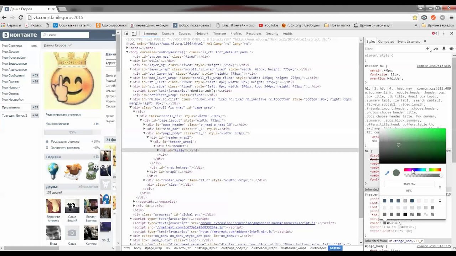Viewport: 456px width, 256px height.
Task: Click the h1#title breadcrumb
Action: (335, 248)
